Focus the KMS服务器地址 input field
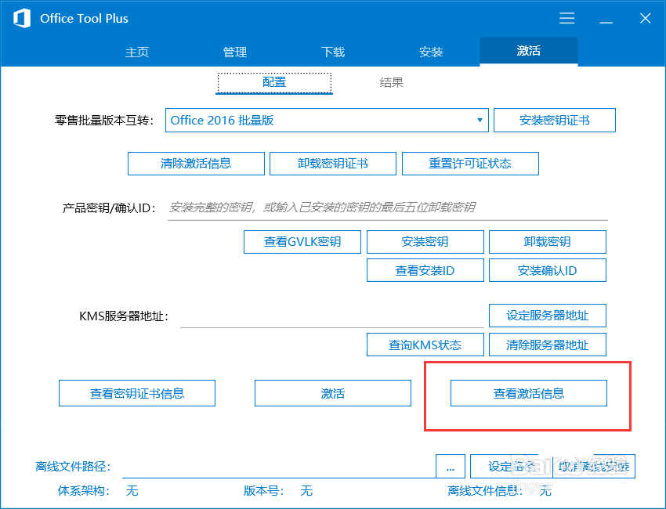The height and width of the screenshot is (509, 666). click(331, 316)
